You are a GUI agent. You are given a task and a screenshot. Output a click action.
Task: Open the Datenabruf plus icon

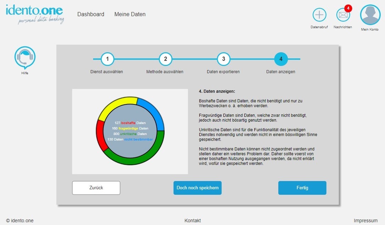(319, 15)
